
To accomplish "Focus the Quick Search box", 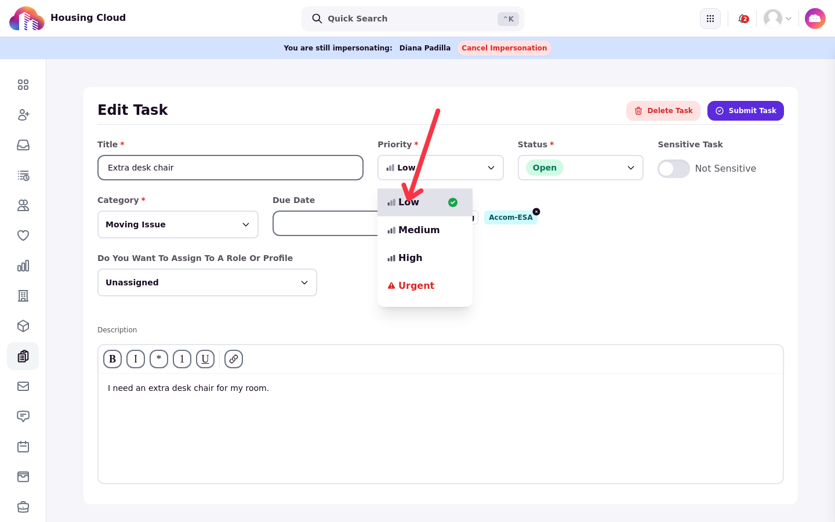I will pyautogui.click(x=413, y=19).
